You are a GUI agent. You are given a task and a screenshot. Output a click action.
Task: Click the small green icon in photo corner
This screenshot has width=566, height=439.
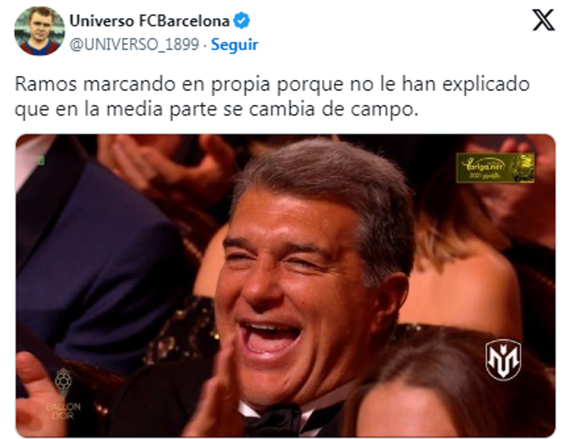41,161
